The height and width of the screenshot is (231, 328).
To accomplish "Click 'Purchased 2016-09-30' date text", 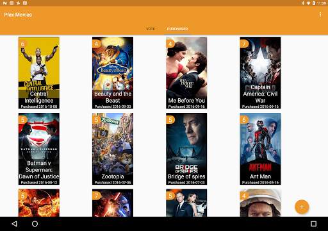I will (x=113, y=107).
